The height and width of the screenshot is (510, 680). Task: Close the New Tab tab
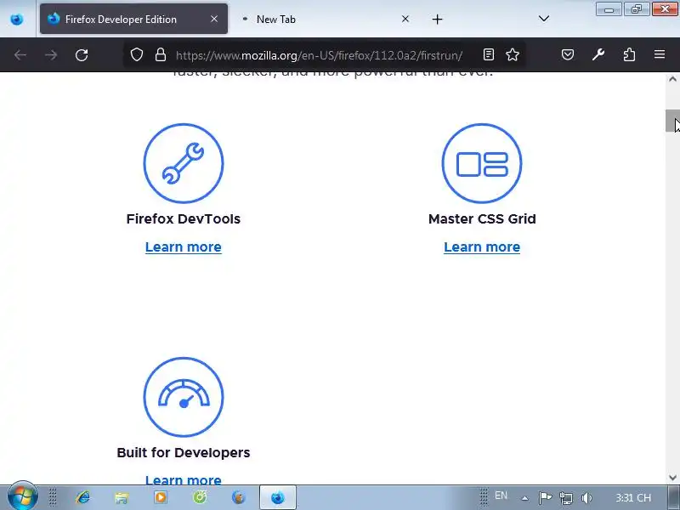405,19
